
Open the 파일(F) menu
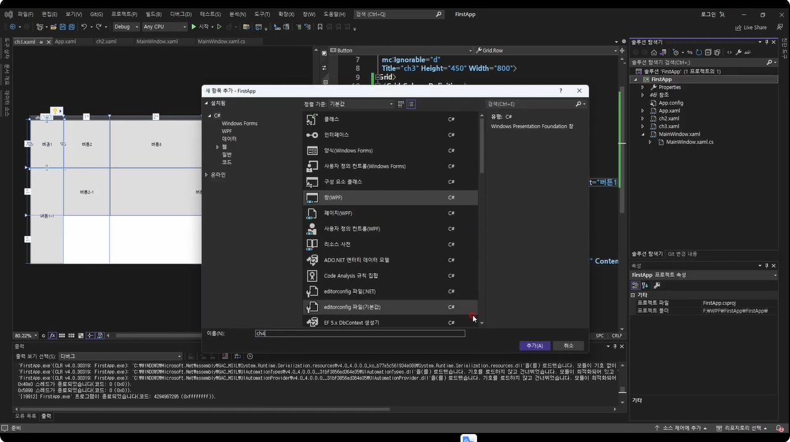pyautogui.click(x=25, y=14)
